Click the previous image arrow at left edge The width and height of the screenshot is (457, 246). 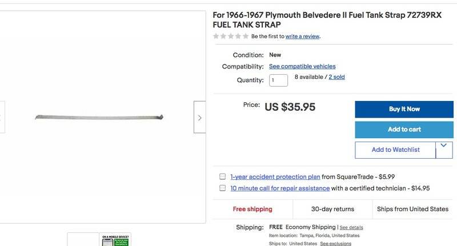(x=2, y=117)
